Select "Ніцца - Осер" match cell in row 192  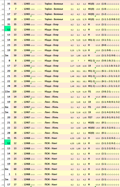[52, 61]
